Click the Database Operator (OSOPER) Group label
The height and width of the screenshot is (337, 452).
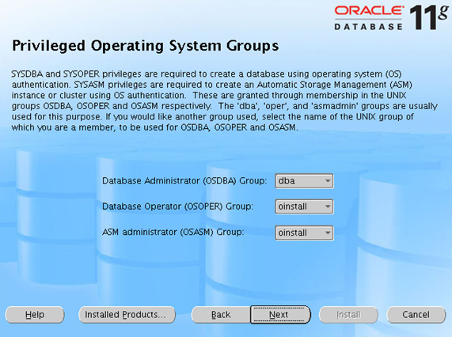click(x=177, y=206)
